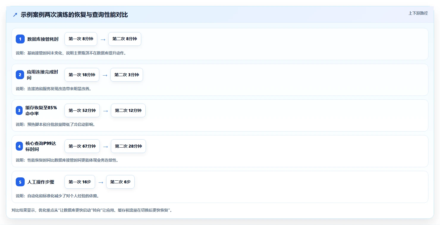Click step number 5 badge
Image resolution: width=440 pixels, height=225 pixels.
coord(20,182)
